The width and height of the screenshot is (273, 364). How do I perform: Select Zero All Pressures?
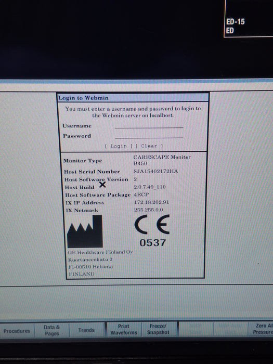(x=262, y=329)
